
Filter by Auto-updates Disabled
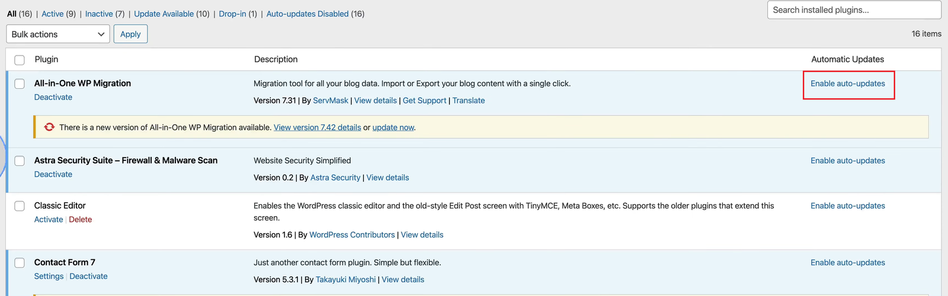[x=308, y=14]
